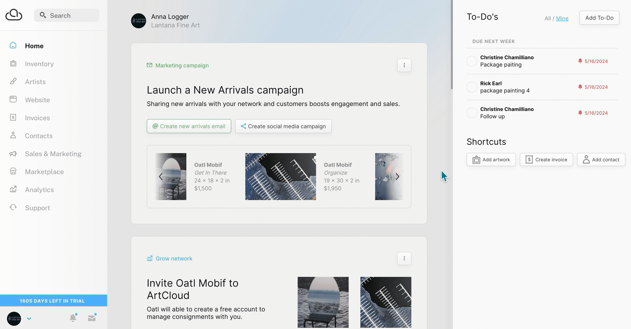This screenshot has height=329, width=631.
Task: Check off Rick Earl's package painting 4 task
Action: click(471, 87)
